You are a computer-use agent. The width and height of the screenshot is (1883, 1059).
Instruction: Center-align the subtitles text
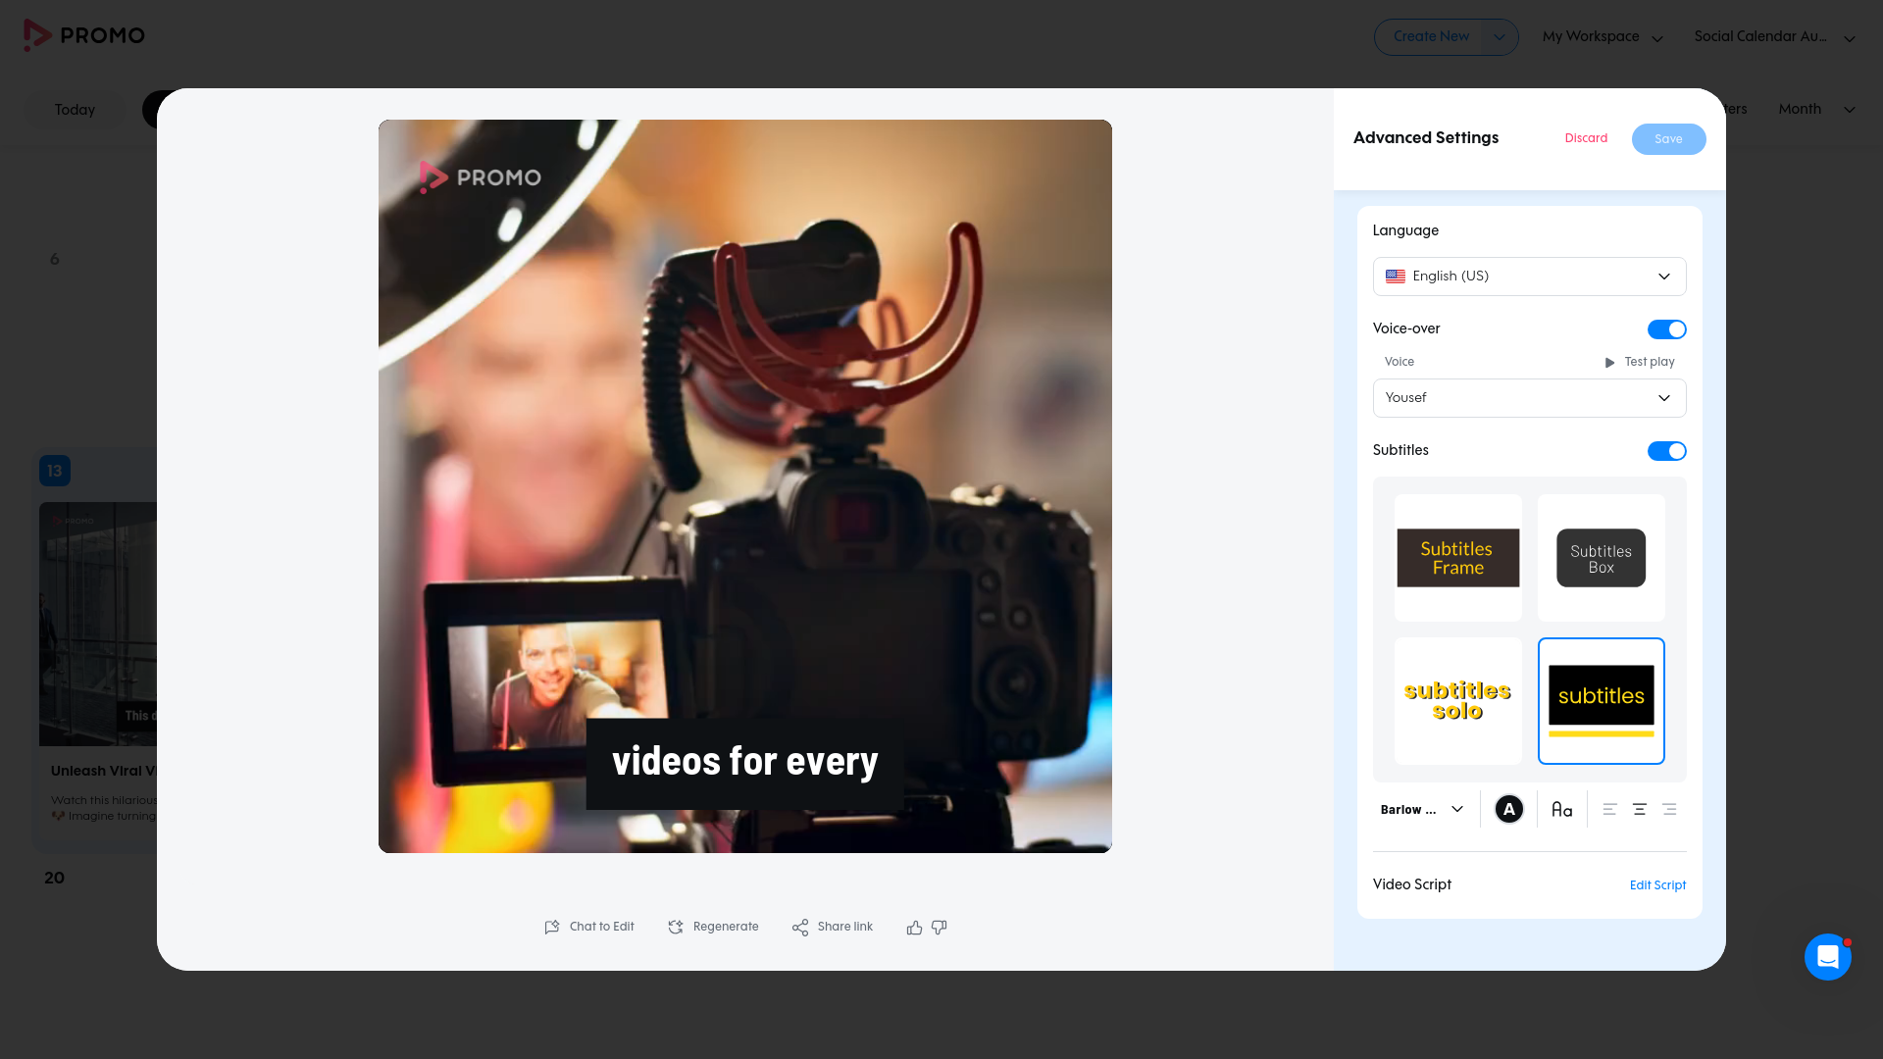coord(1639,810)
